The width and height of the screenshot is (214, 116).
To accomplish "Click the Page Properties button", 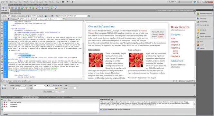I will coord(48,92).
